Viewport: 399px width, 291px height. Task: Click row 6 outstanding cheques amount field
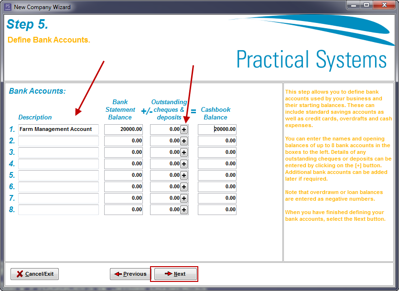coord(165,187)
